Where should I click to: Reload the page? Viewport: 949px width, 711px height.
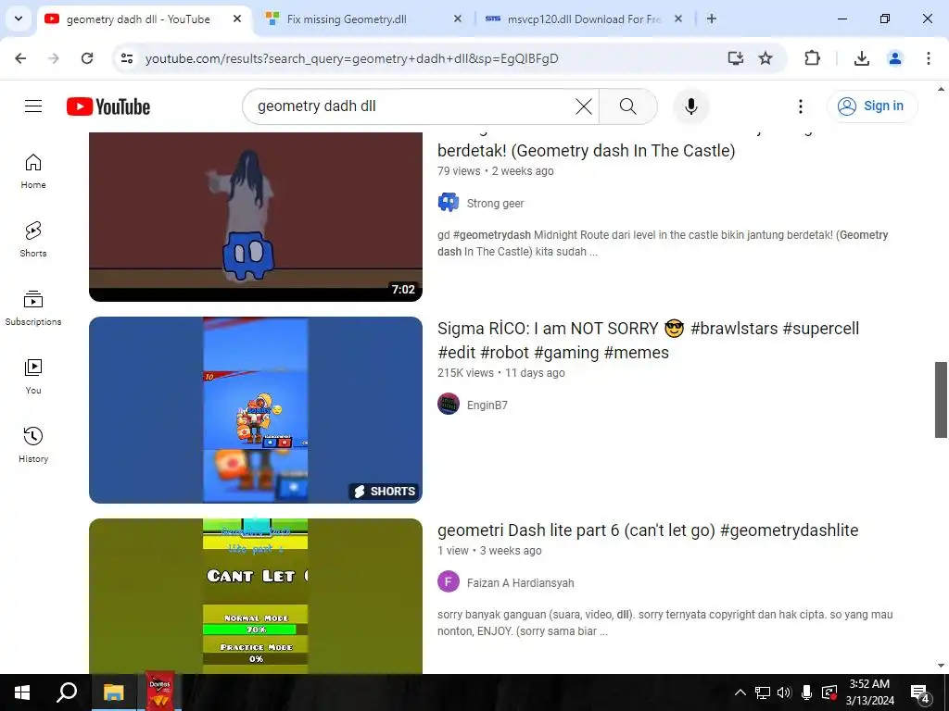87,58
